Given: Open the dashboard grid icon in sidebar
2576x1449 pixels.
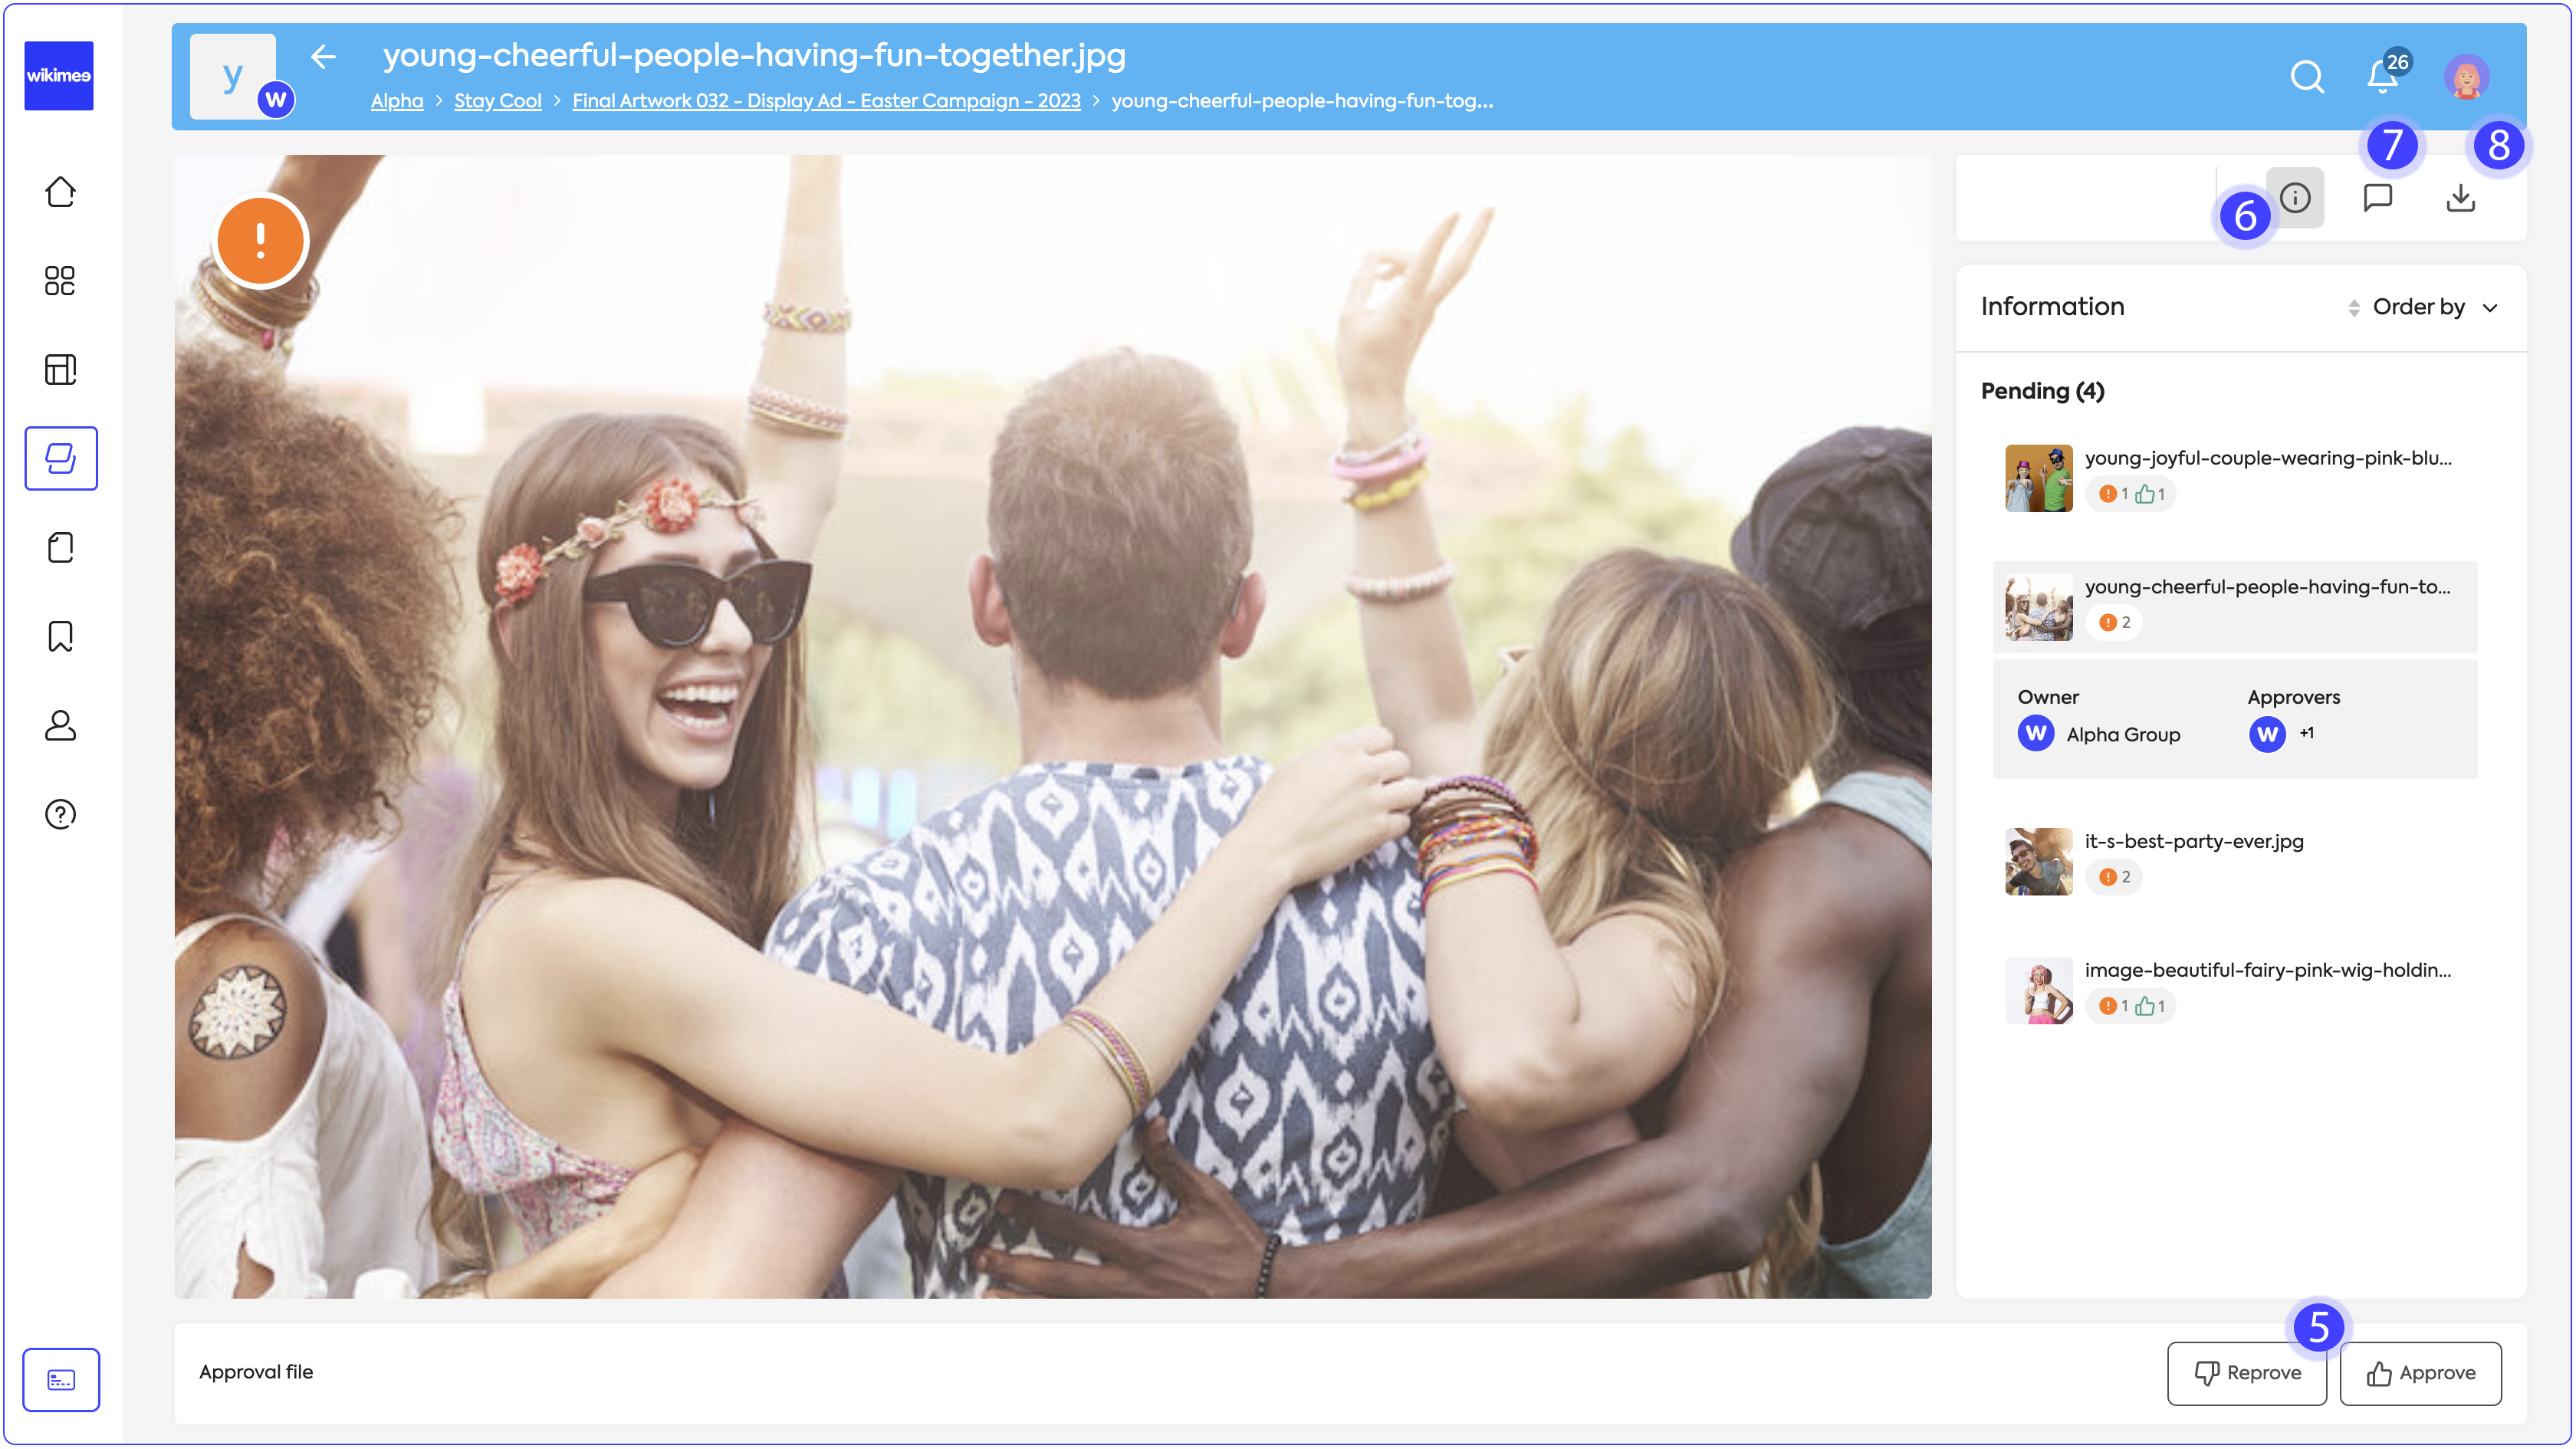Looking at the screenshot, I should (60, 280).
